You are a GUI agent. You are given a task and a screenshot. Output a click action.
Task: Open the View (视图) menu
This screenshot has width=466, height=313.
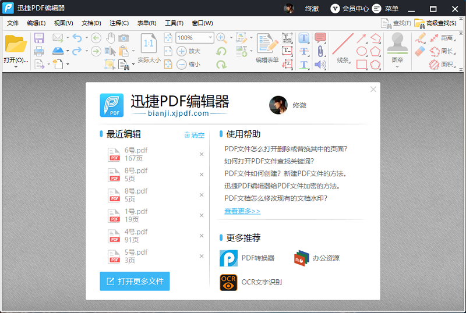pos(63,23)
